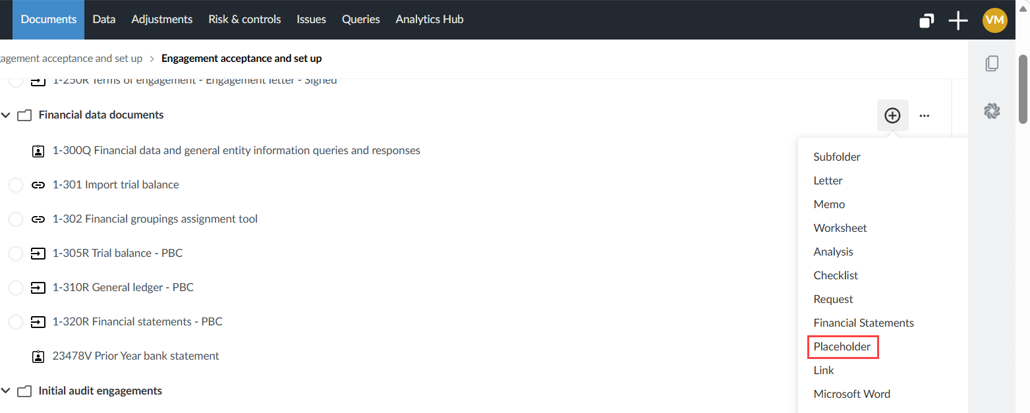This screenshot has width=1030, height=413.
Task: Pick Financial Statements from the add menu
Action: 864,323
